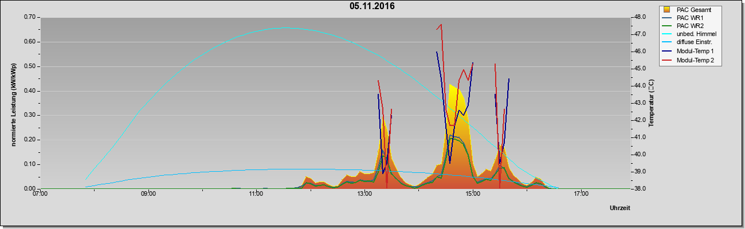Click the 13:00 time axis label

(x=364, y=195)
